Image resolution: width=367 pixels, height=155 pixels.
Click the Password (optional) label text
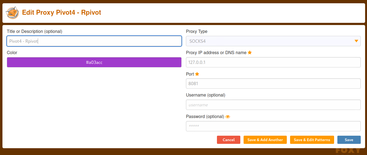(x=205, y=116)
